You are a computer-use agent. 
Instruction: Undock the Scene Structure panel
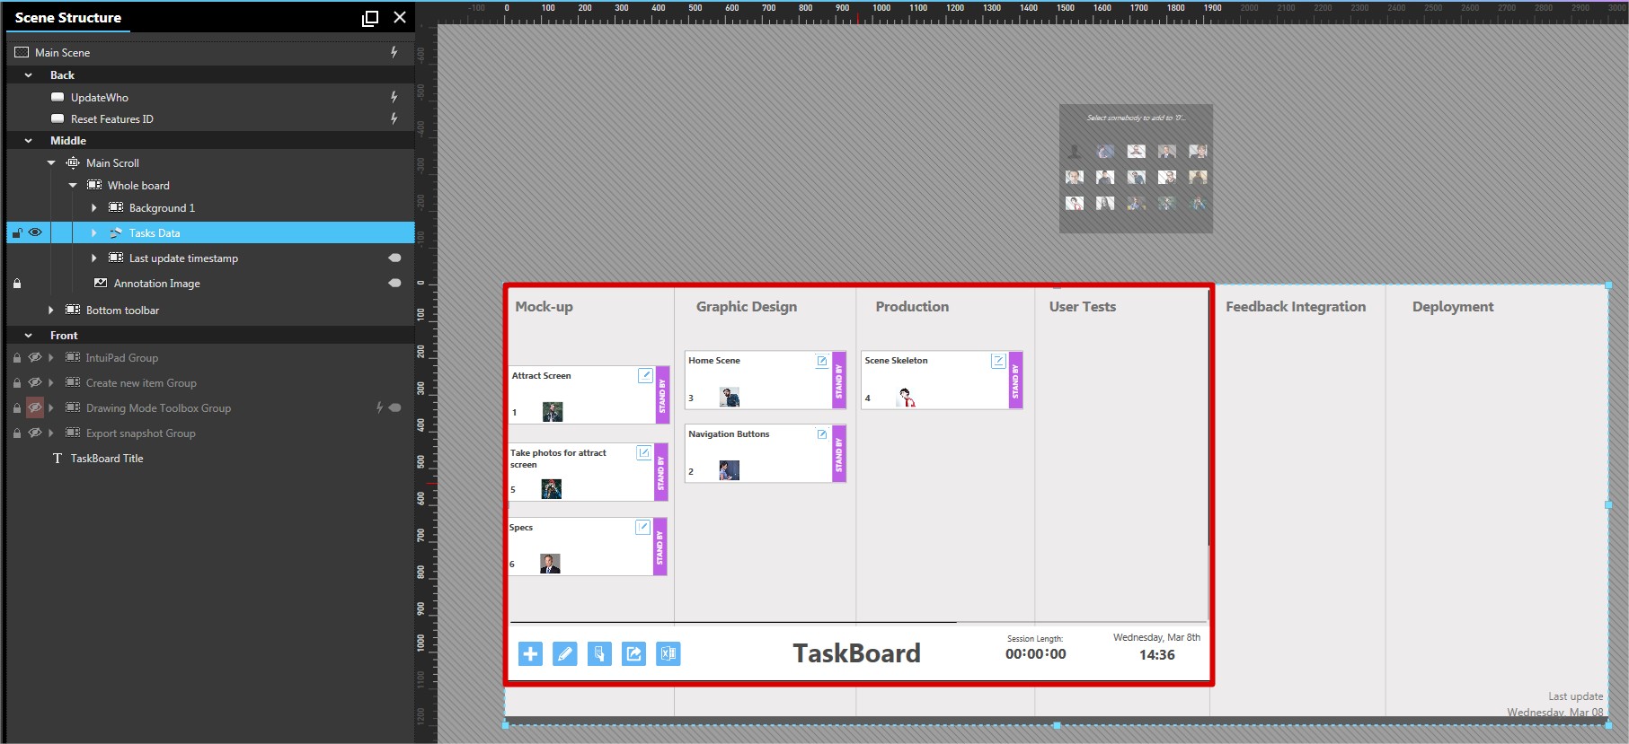coord(370,18)
